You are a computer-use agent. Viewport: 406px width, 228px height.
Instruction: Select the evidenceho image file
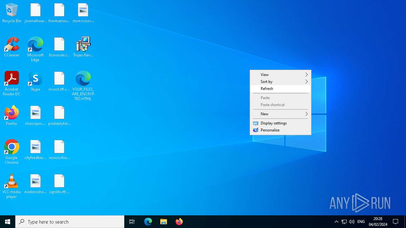(36, 184)
